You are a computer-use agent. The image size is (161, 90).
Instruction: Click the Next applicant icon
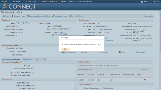(x=45, y=16)
